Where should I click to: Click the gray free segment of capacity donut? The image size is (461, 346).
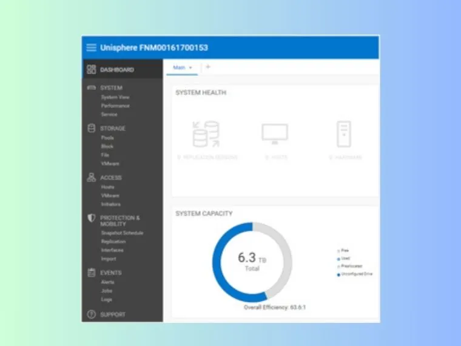pyautogui.click(x=288, y=259)
